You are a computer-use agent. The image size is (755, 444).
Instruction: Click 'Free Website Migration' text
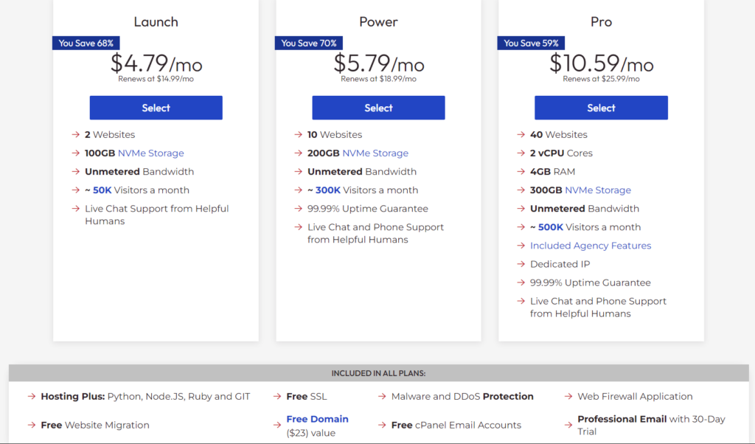[95, 426]
